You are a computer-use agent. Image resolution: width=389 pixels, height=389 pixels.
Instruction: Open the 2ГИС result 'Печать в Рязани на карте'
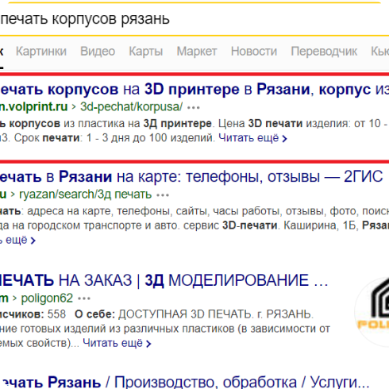click(x=191, y=176)
